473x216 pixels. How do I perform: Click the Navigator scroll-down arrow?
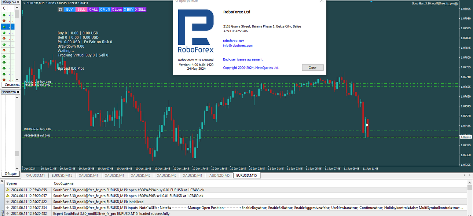tap(17, 168)
